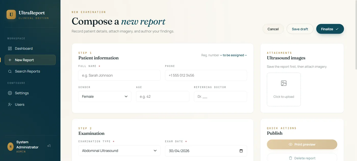The width and height of the screenshot is (357, 161).
Task: Click the checkmark on Finalize button
Action: point(337,29)
